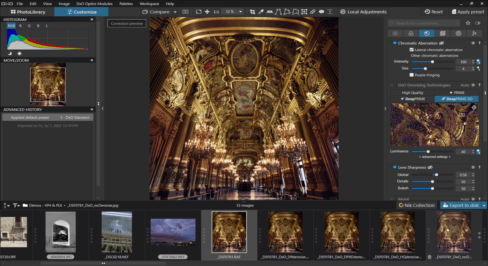Viewport: 488px width, 266px height.
Task: Open the Workspace menu
Action: (x=149, y=4)
